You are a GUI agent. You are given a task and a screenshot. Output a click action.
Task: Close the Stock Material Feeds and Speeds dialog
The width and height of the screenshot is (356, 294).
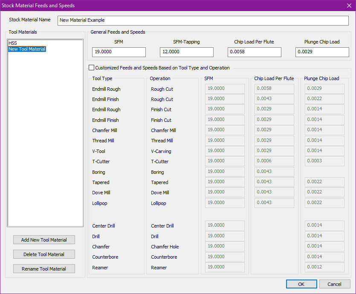tap(349, 6)
